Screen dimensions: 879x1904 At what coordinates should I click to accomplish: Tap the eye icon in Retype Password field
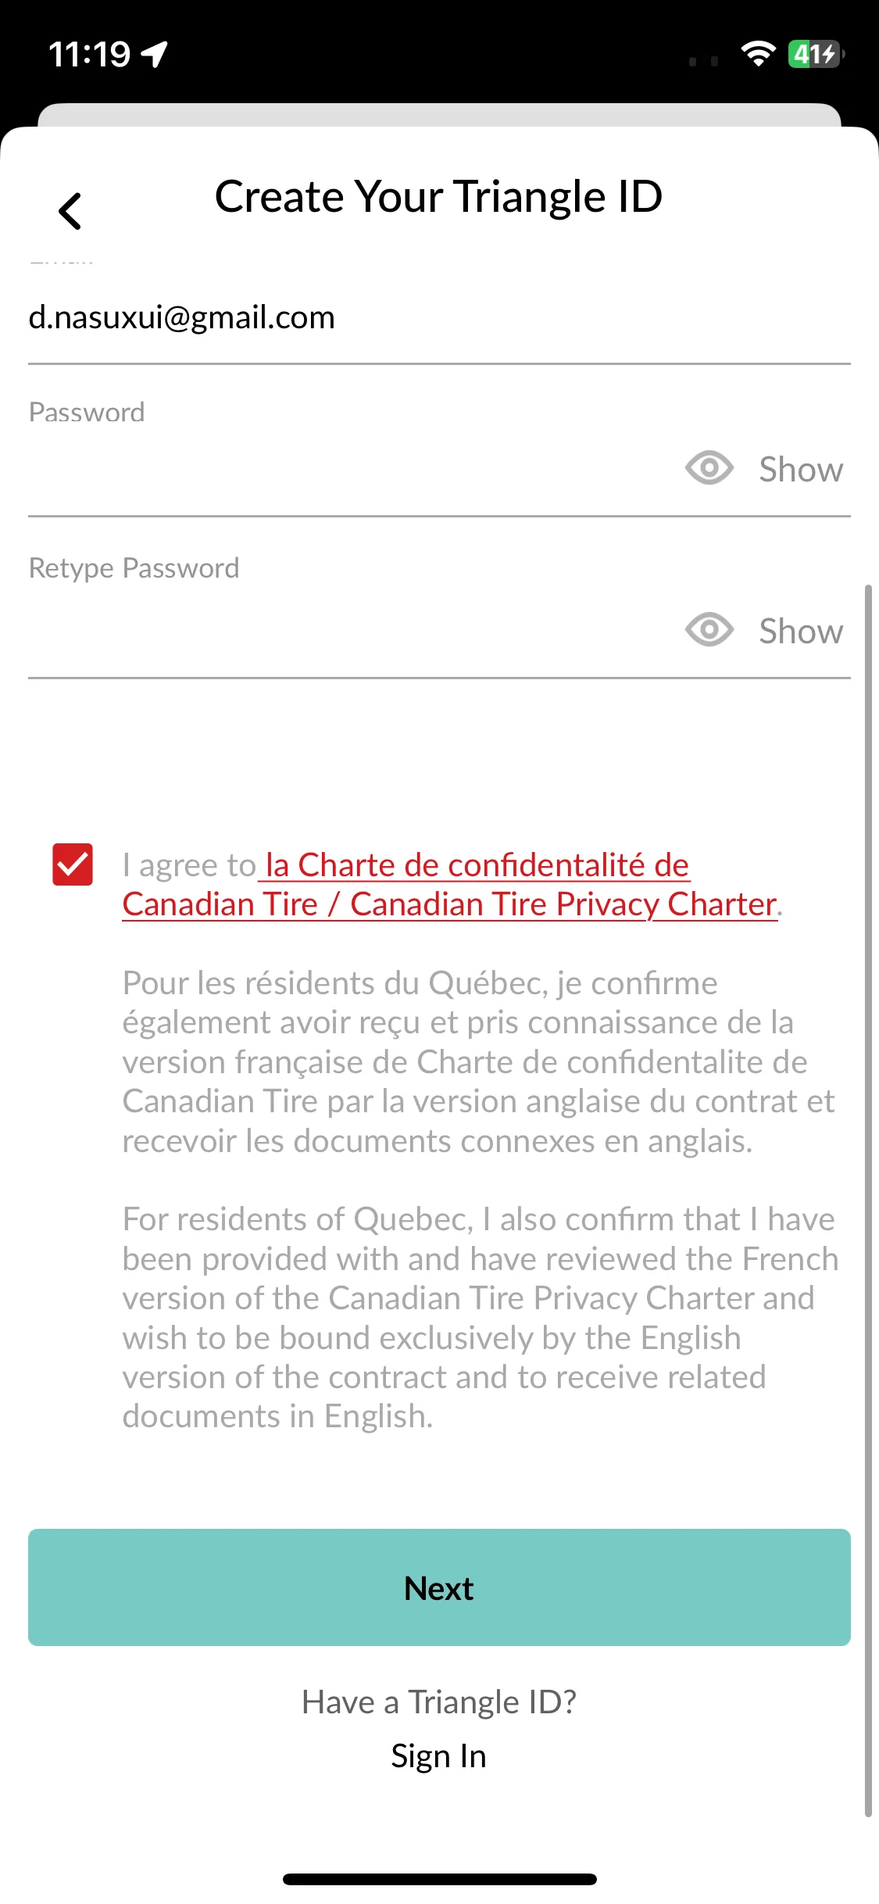[x=709, y=629]
